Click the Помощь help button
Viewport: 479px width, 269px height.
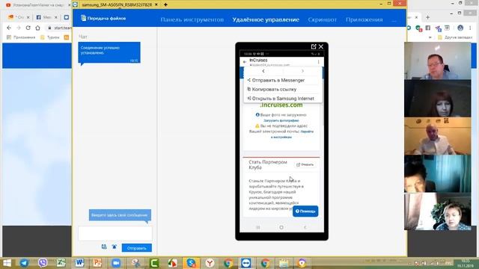(305, 211)
